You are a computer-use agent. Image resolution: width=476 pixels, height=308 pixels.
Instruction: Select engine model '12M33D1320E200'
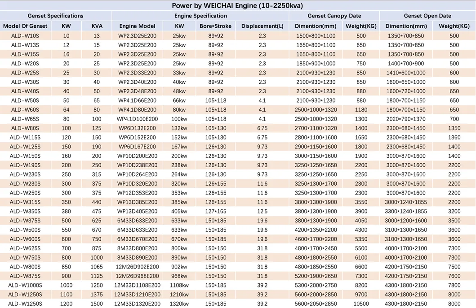pos(137,304)
